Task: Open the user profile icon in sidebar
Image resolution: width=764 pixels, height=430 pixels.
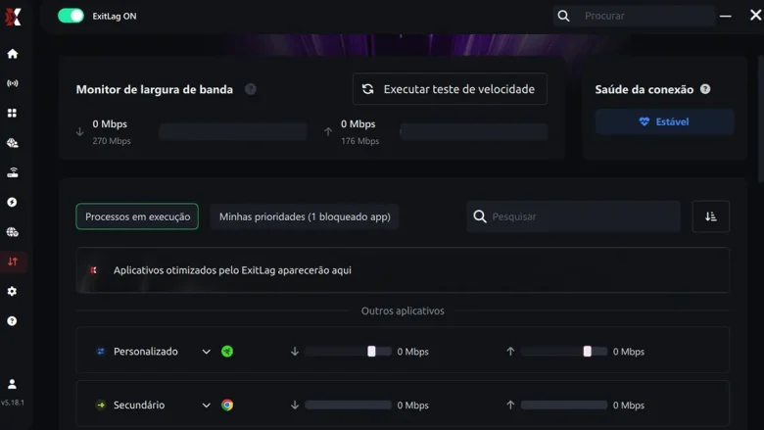Action: (x=13, y=384)
